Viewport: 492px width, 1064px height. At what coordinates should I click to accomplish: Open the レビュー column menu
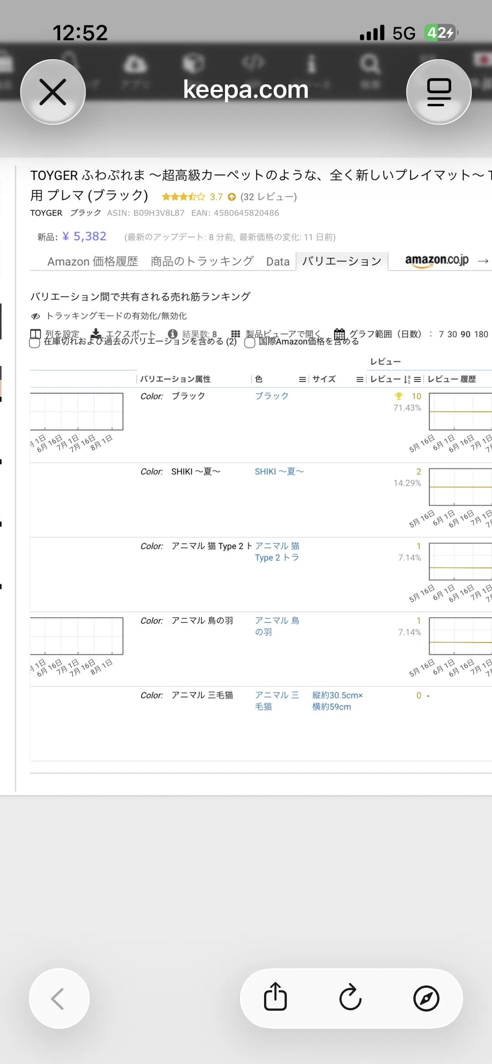pos(417,379)
